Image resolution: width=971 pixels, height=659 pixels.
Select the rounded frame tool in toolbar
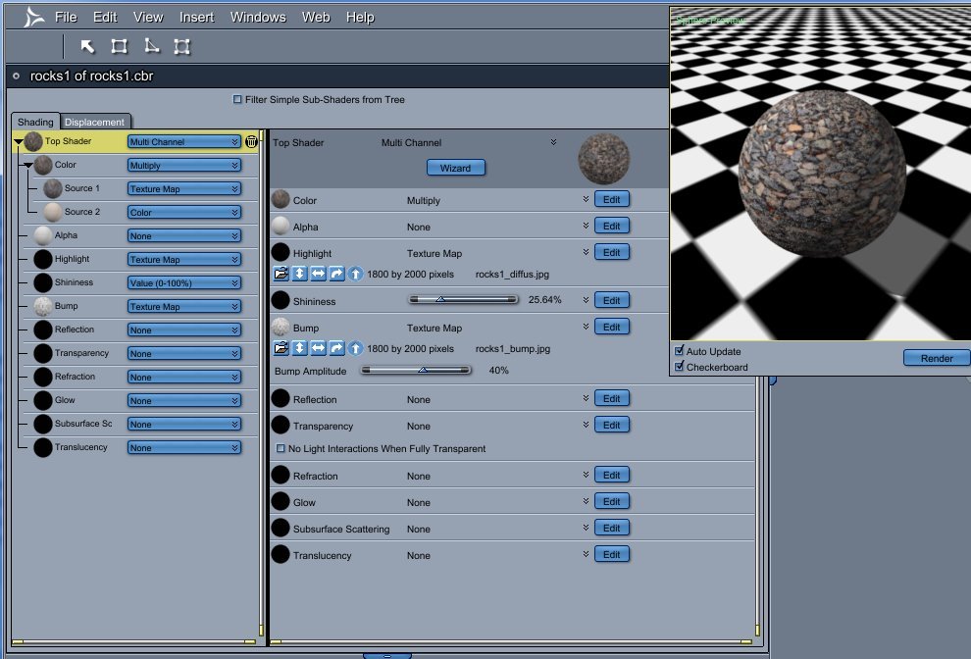tap(181, 46)
